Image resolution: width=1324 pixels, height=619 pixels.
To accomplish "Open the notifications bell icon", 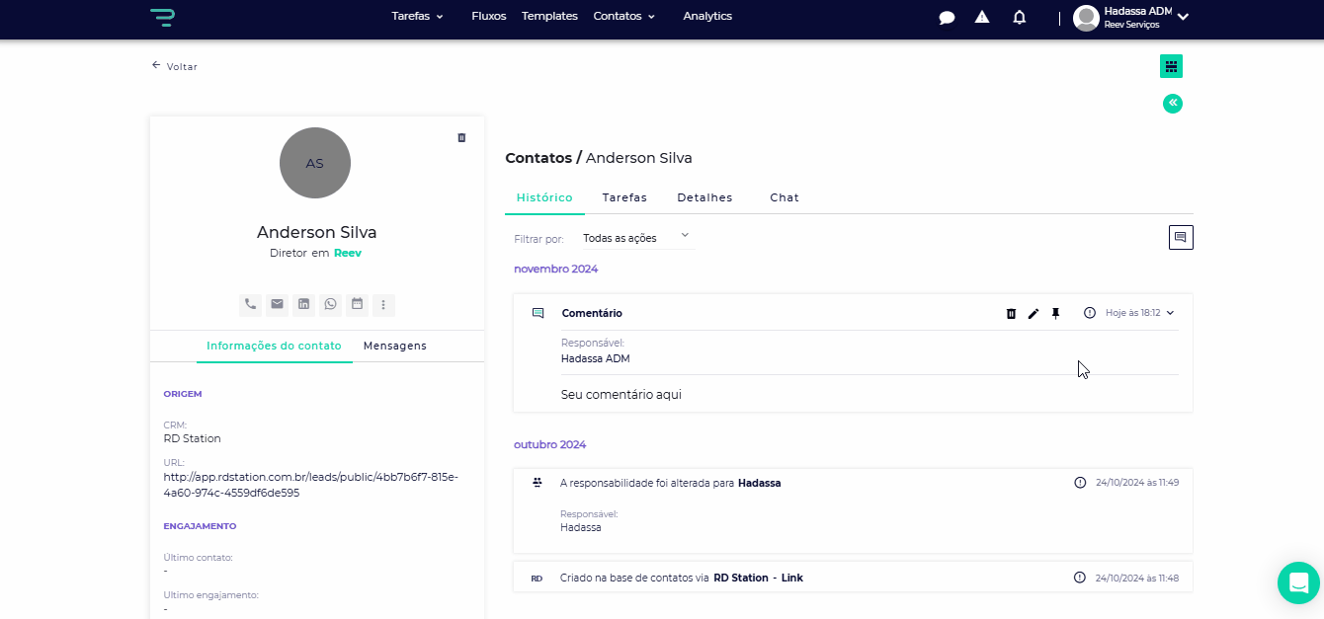I will click(x=1020, y=17).
